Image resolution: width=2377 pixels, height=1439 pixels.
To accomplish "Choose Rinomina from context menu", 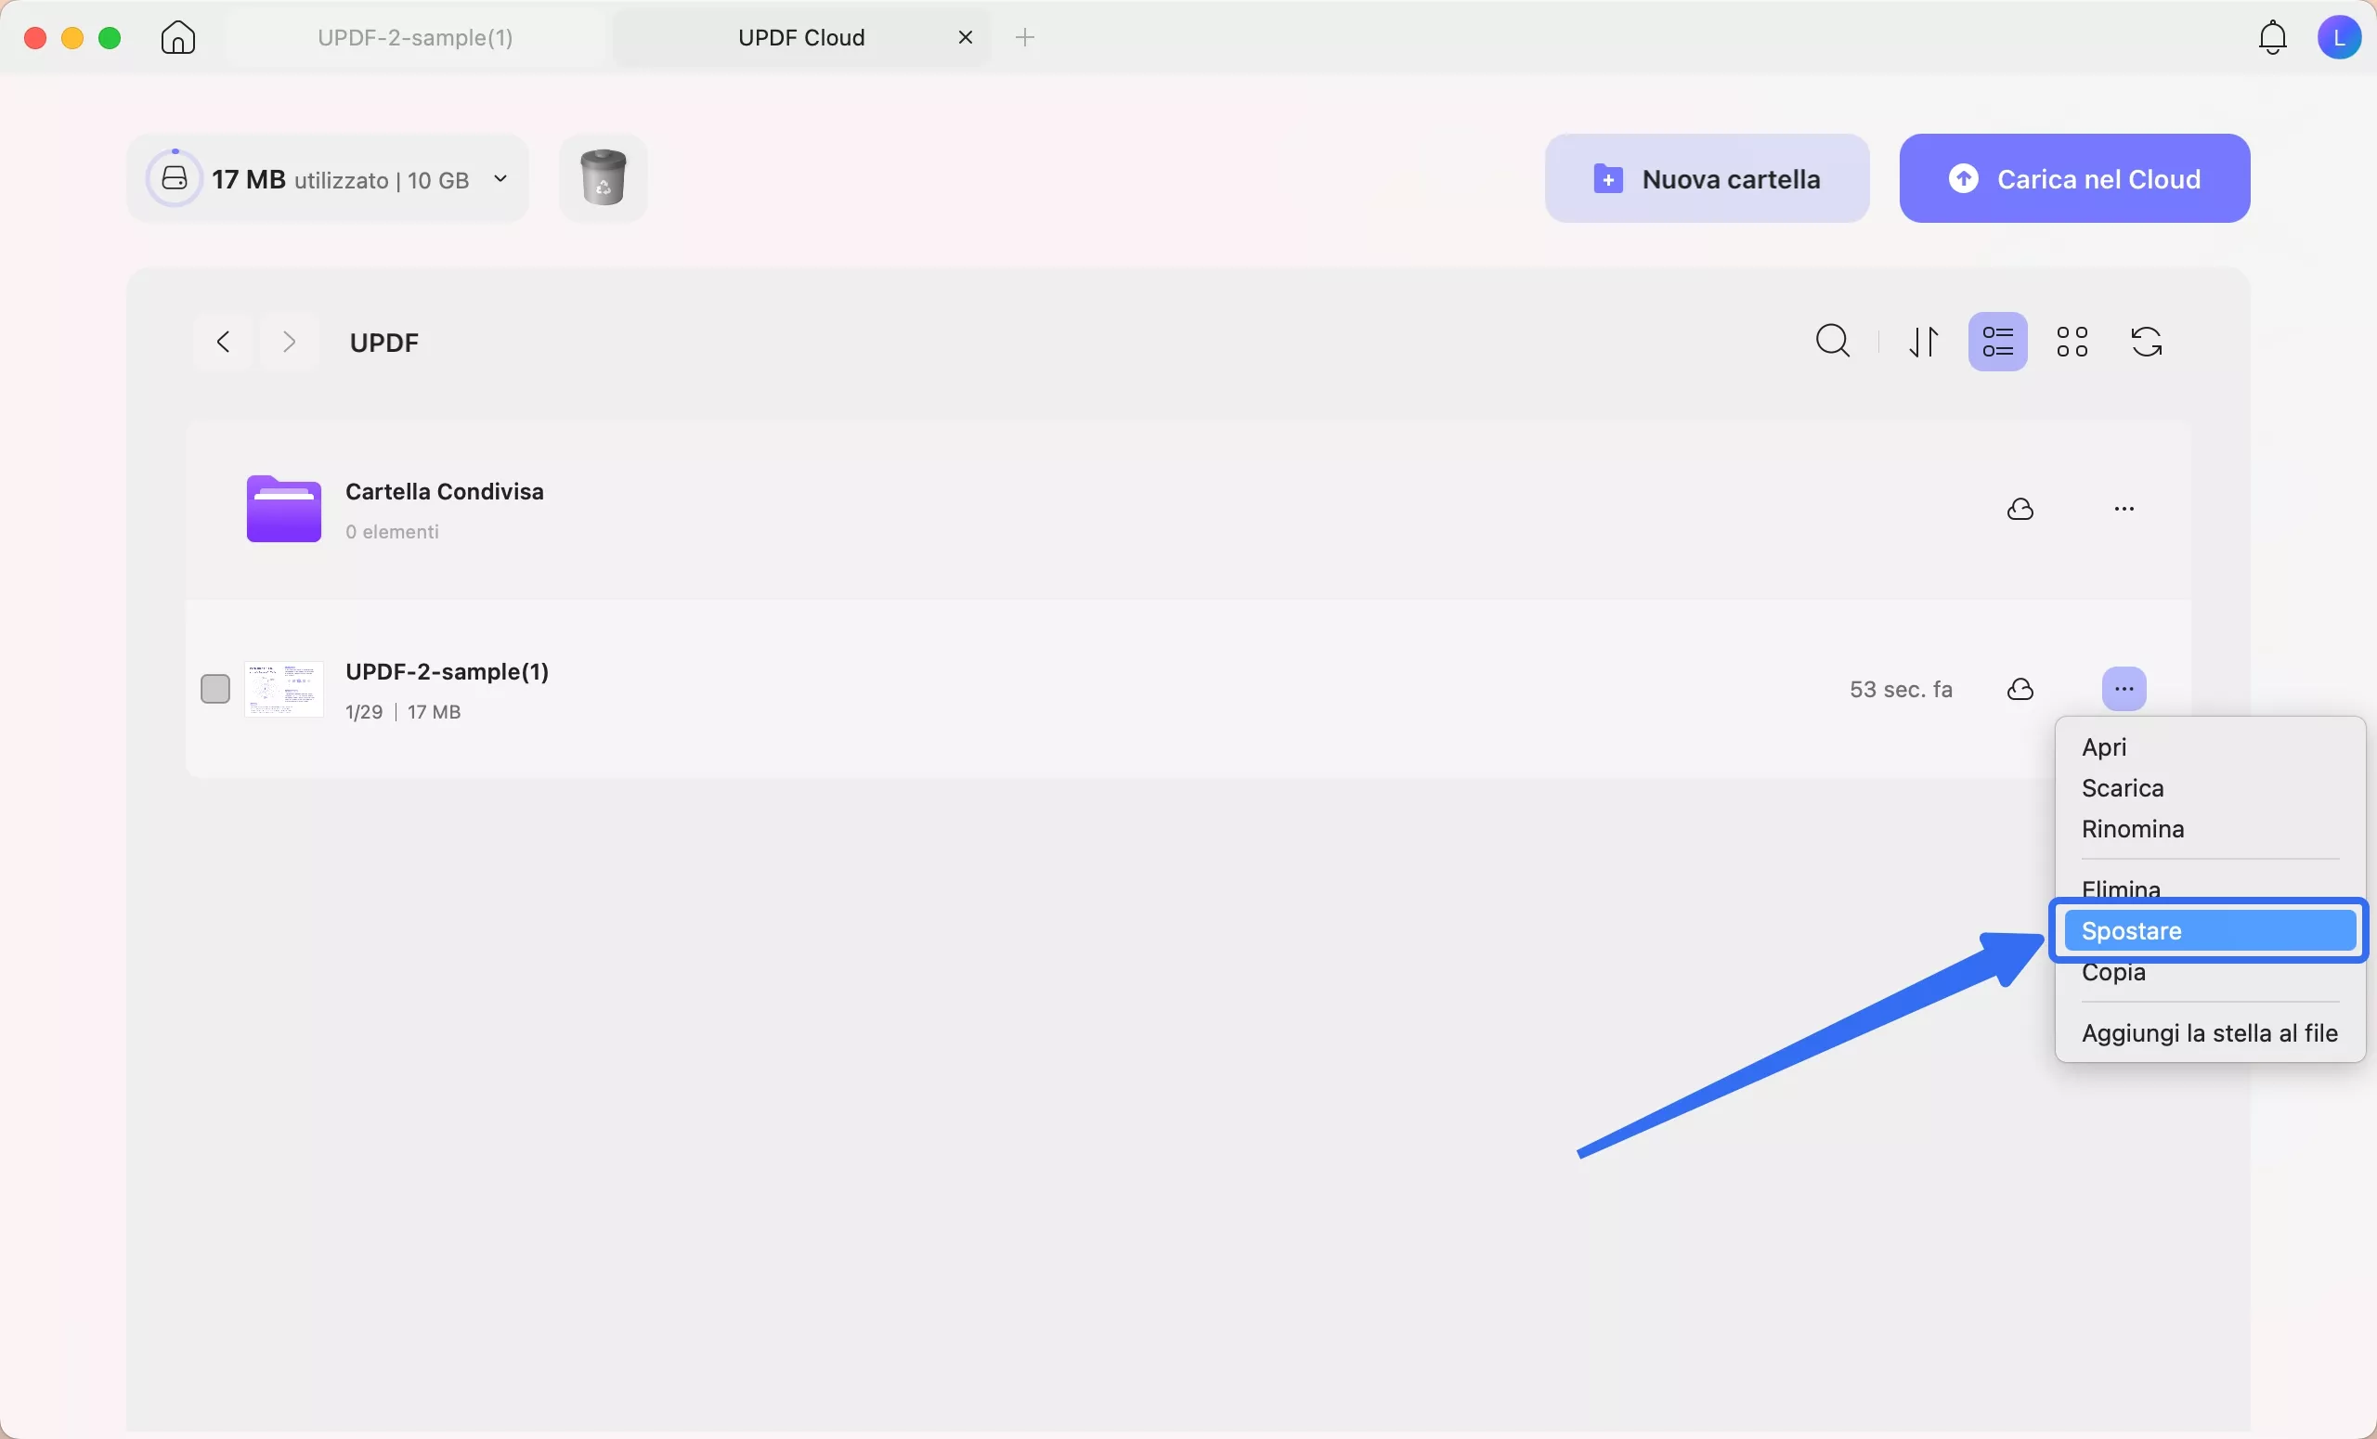I will click(2132, 829).
